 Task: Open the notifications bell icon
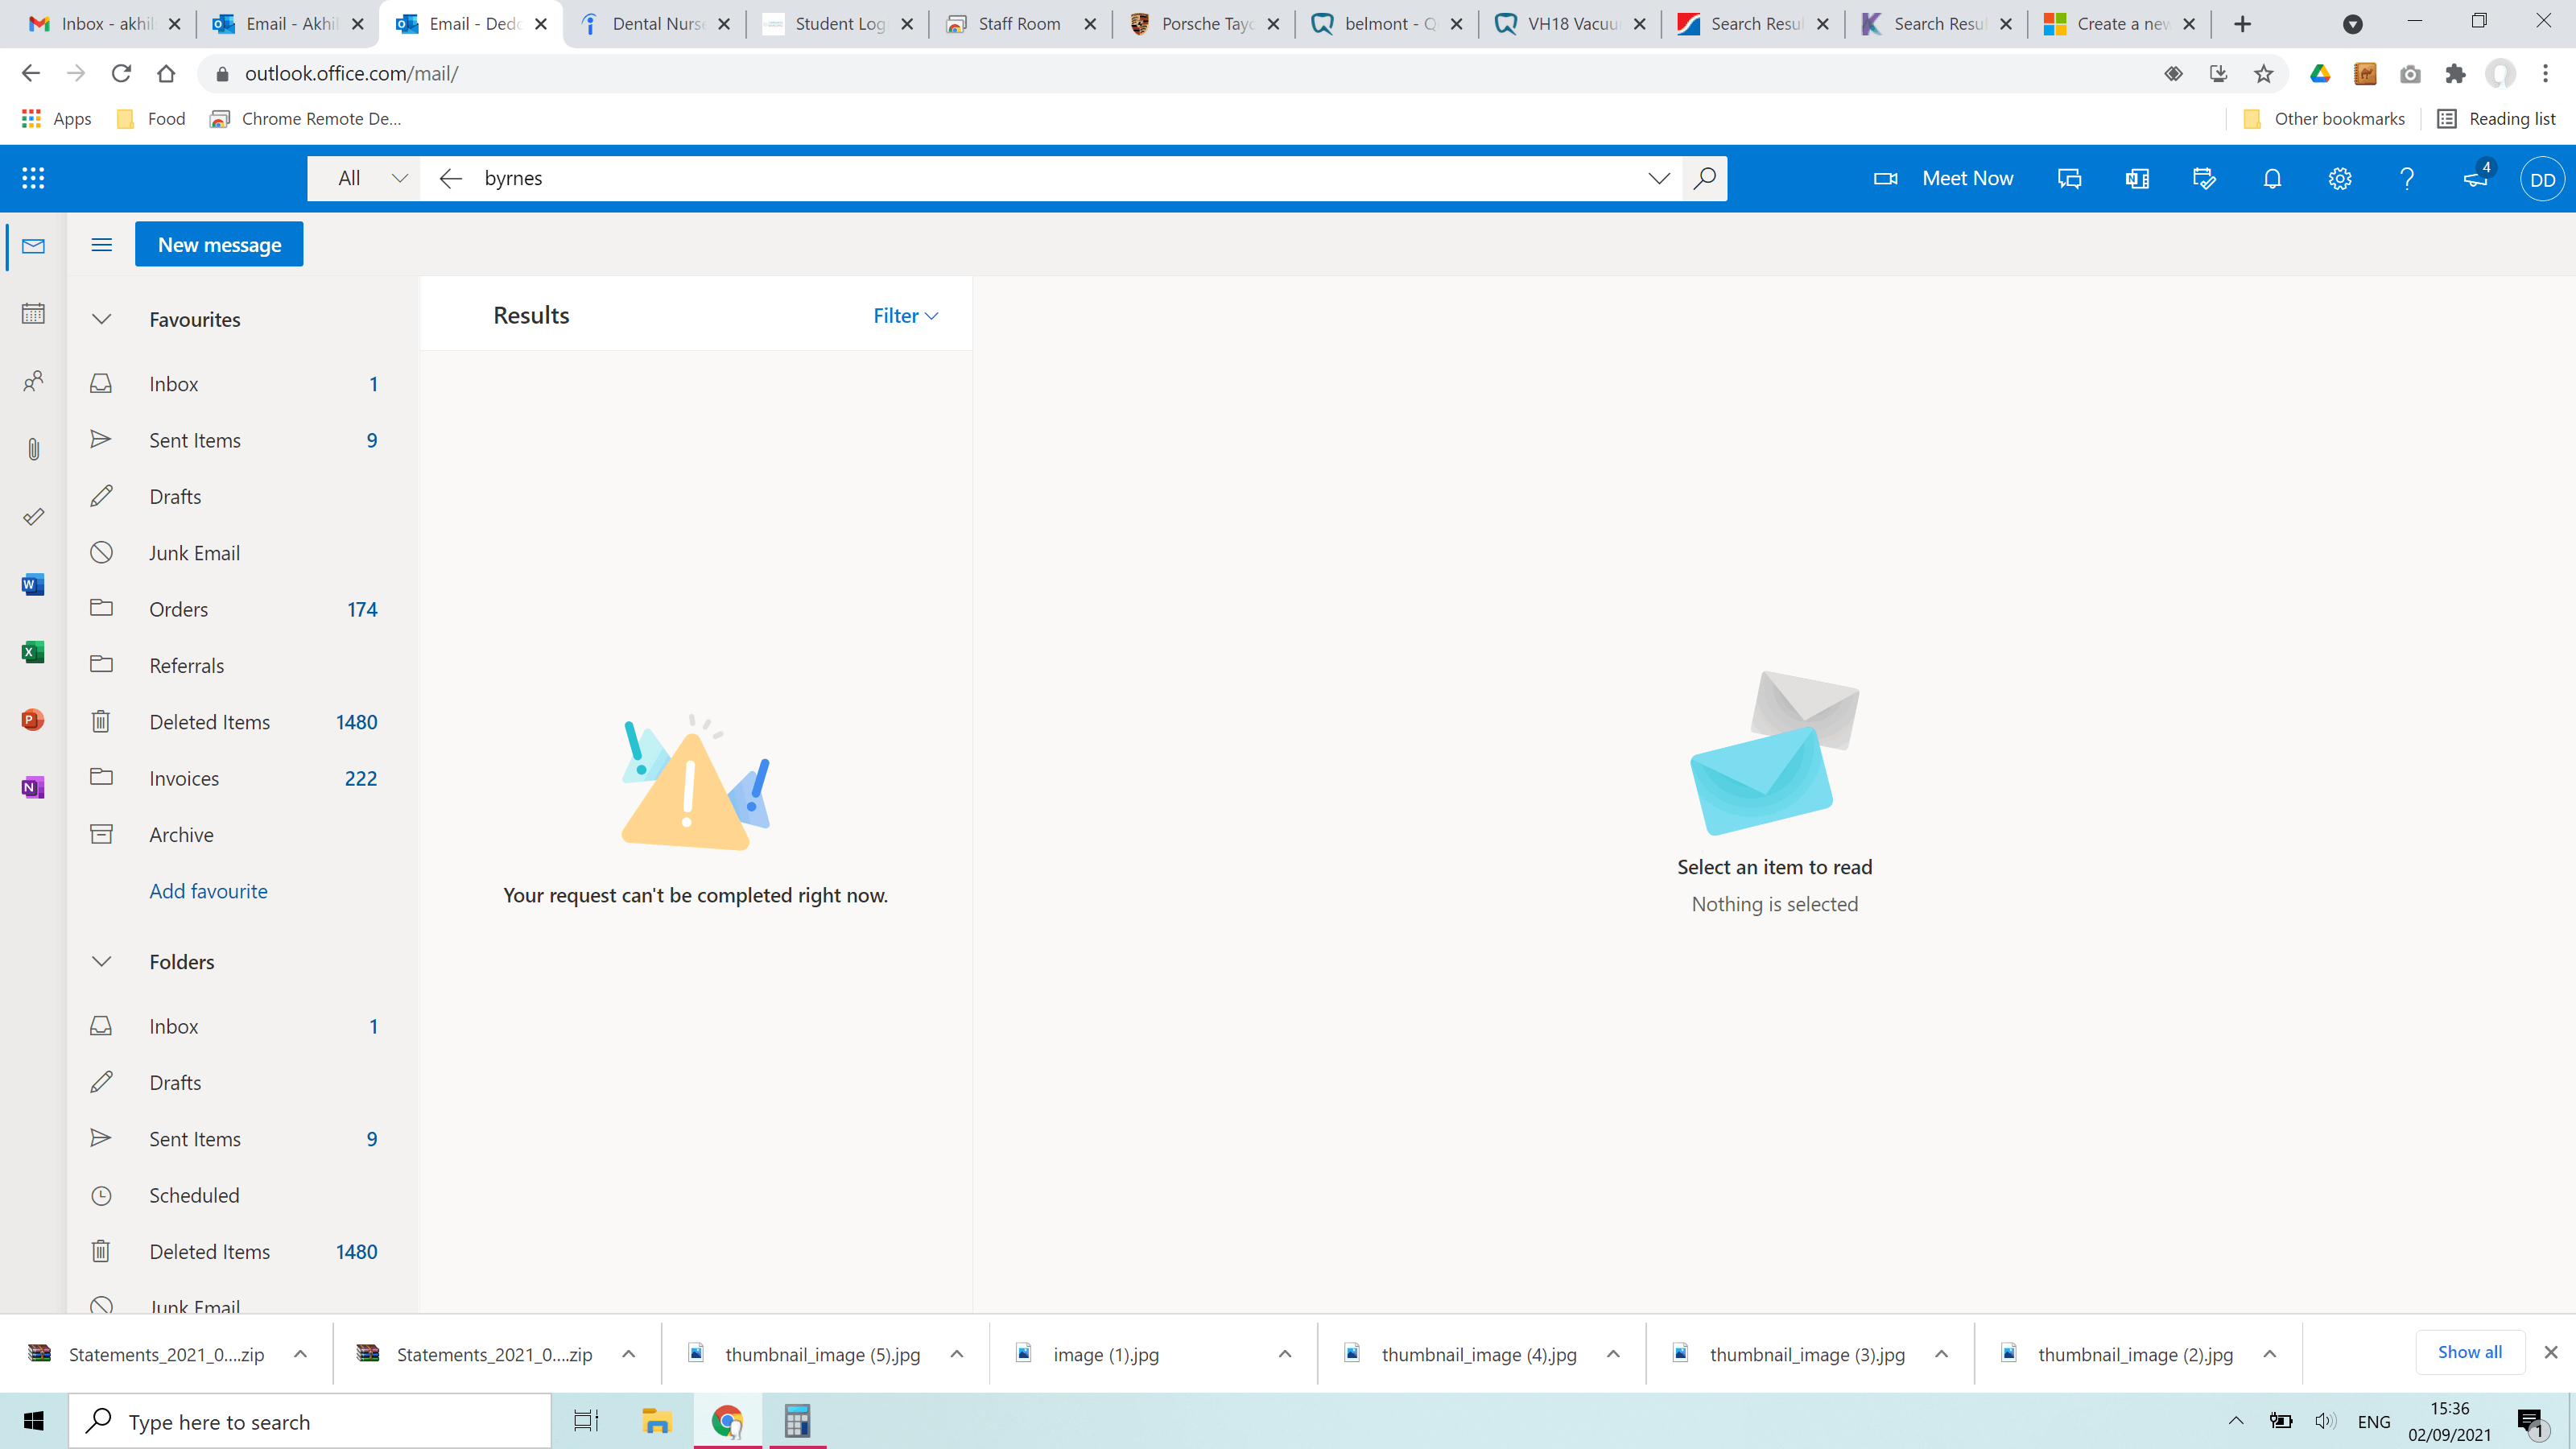tap(2272, 178)
